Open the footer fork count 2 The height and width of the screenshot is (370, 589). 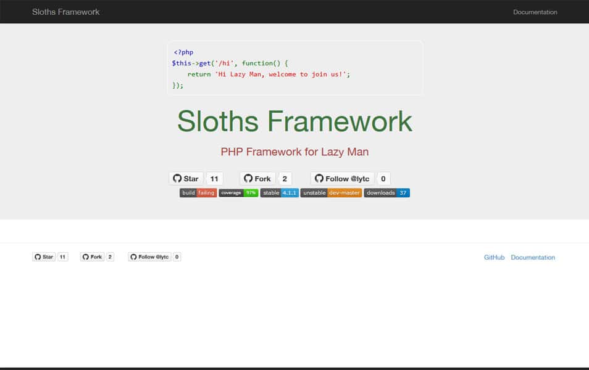110,257
